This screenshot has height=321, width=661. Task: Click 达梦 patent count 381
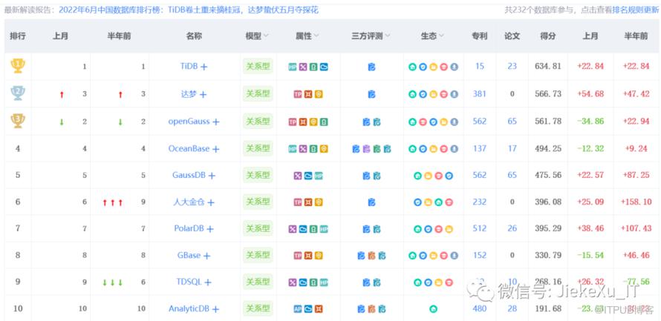point(479,94)
